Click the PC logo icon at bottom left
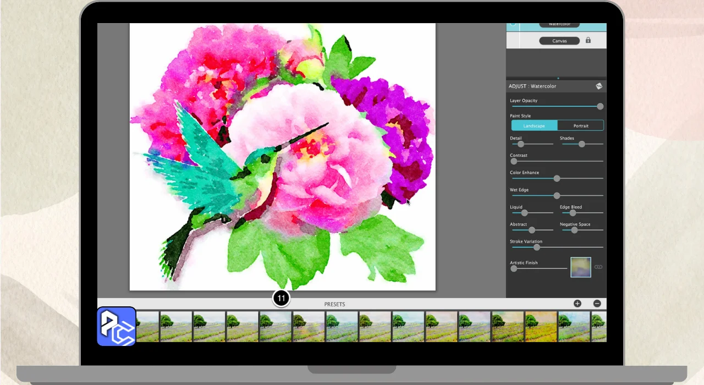Image resolution: width=704 pixels, height=385 pixels. click(x=117, y=326)
